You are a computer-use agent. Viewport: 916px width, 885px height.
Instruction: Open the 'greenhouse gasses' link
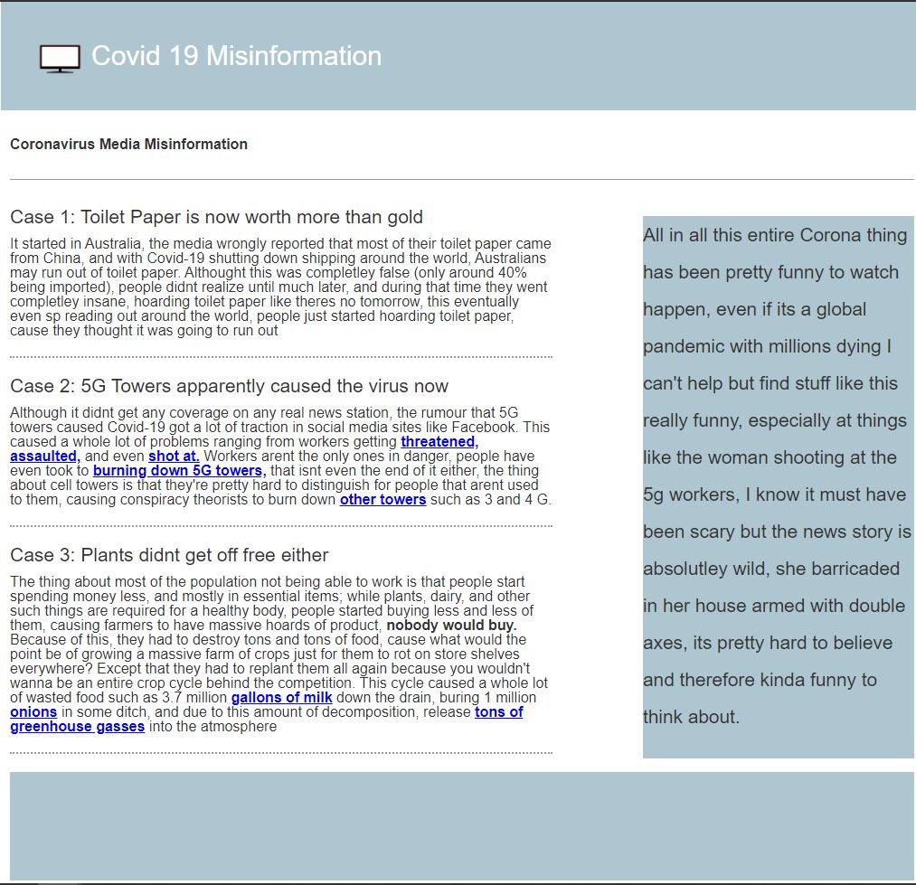[x=77, y=727]
